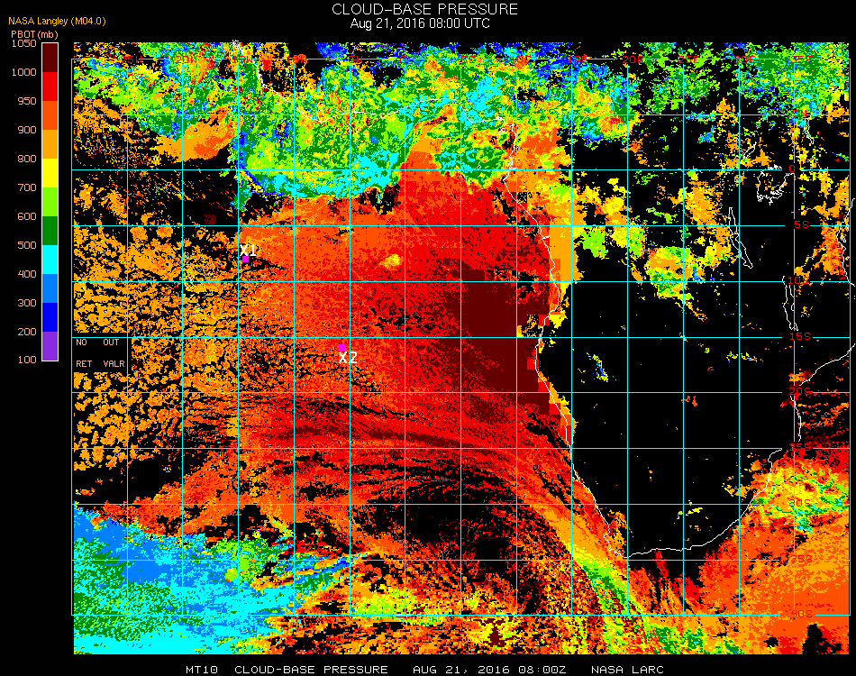856x676 pixels.
Task: Click the cyan 400–500 mb legend swatch
Action: (50, 260)
